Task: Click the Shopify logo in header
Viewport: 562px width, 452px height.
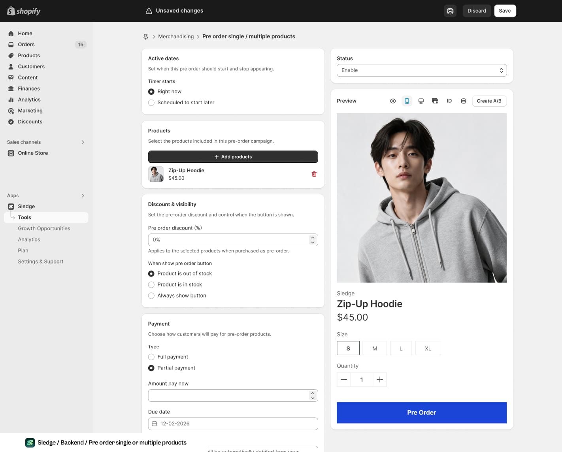Action: tap(24, 11)
